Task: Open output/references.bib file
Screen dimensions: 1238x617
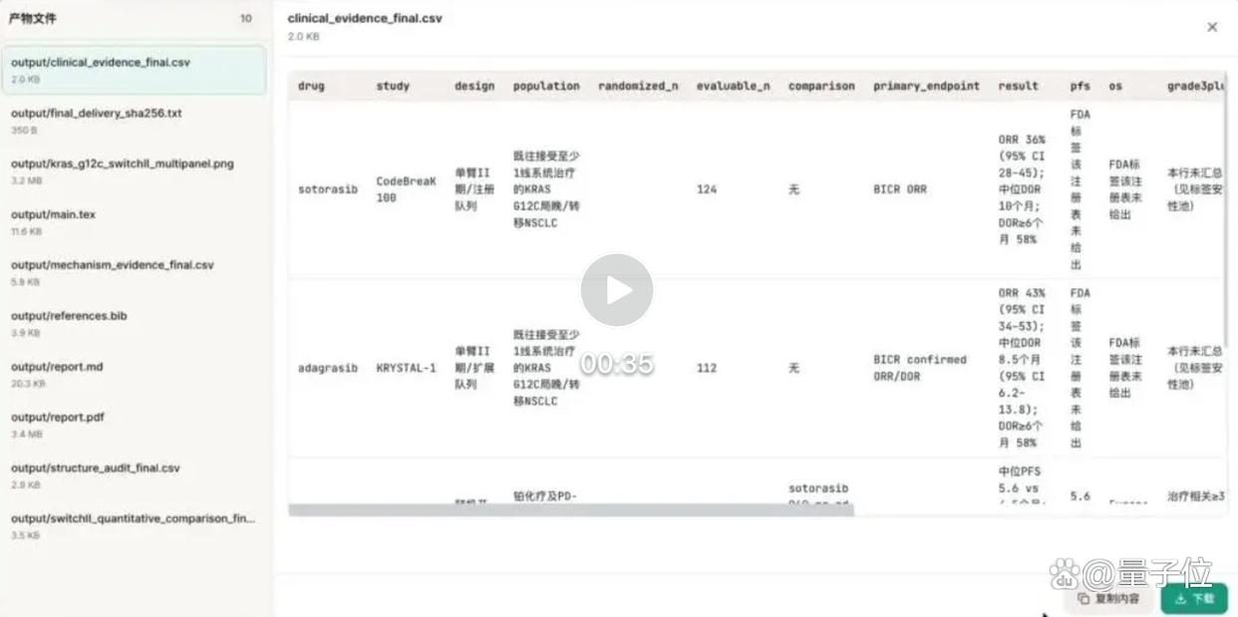Action: 134,324
